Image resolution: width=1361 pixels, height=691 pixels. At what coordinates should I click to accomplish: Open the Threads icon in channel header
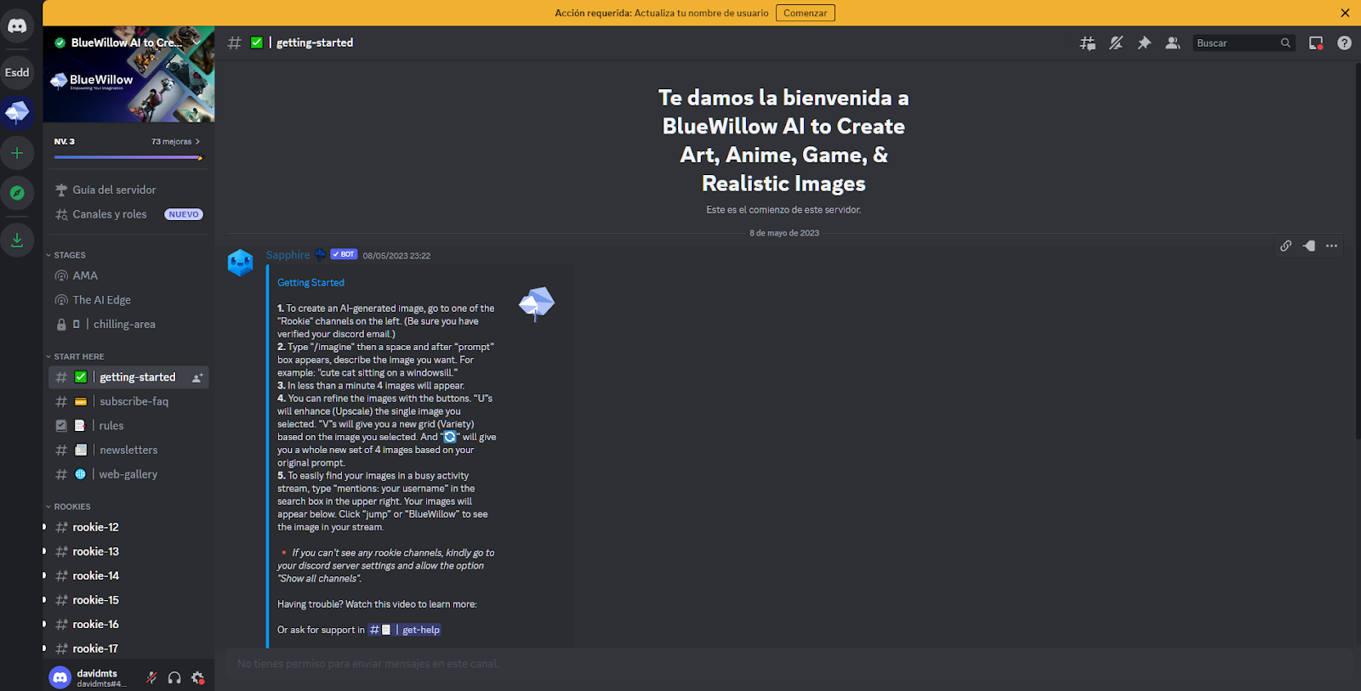[1087, 42]
